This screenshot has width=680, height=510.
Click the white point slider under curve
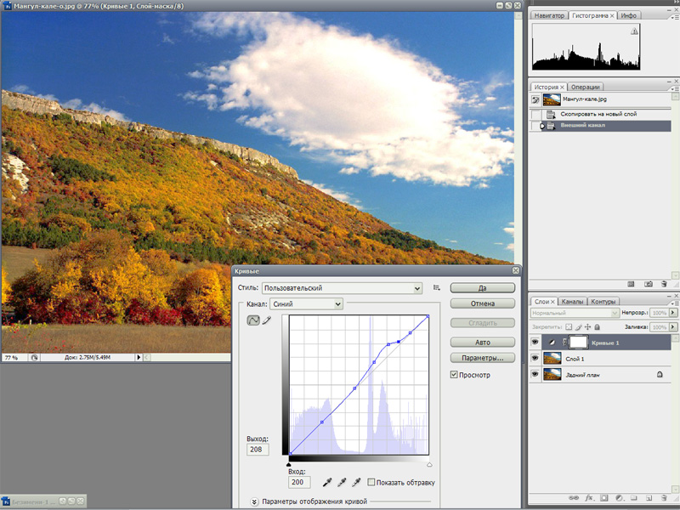coord(429,465)
